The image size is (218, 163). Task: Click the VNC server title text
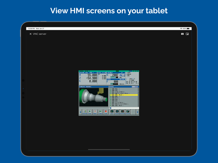pos(40,34)
